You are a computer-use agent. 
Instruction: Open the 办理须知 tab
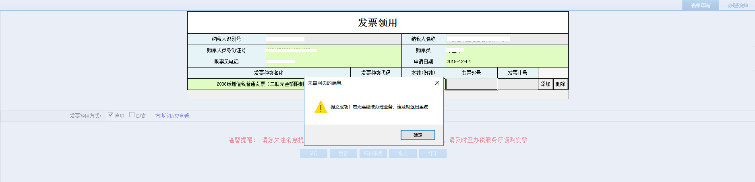(737, 5)
